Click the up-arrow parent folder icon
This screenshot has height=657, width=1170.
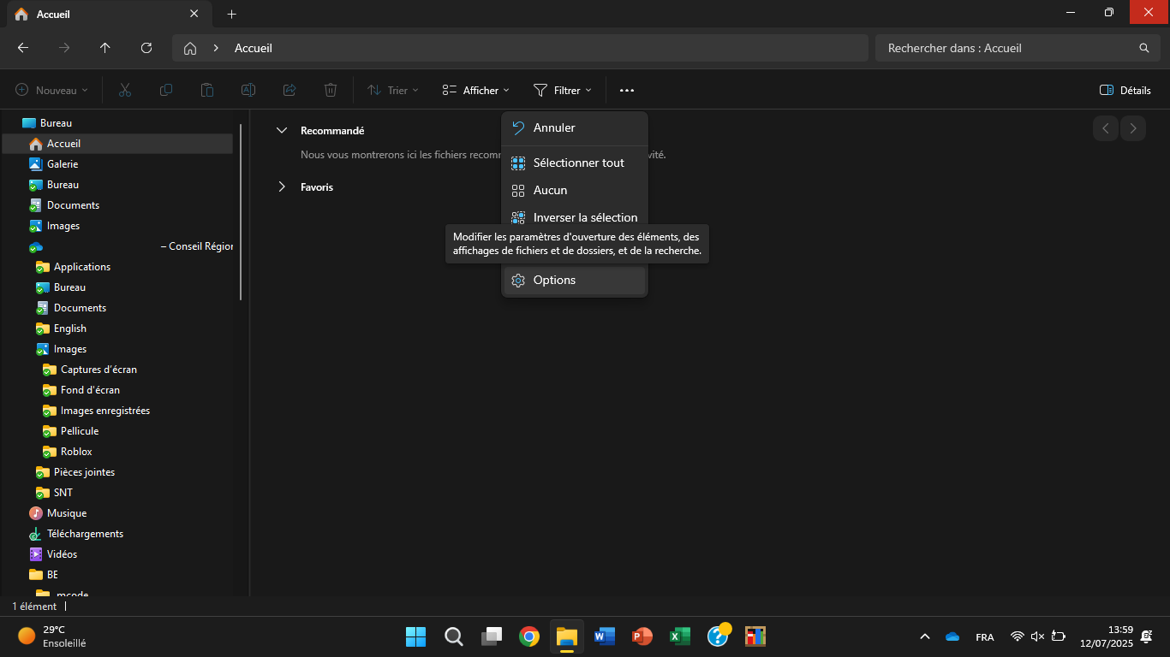coord(105,48)
